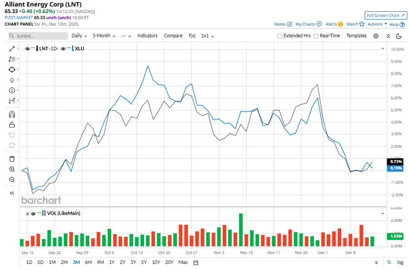Choose the shapes drawing tool
The width and height of the screenshot is (409, 270).
pos(12,70)
